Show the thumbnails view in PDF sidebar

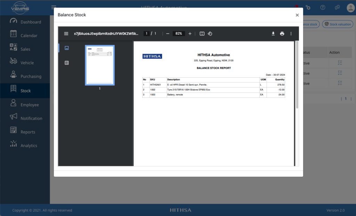(66, 48)
